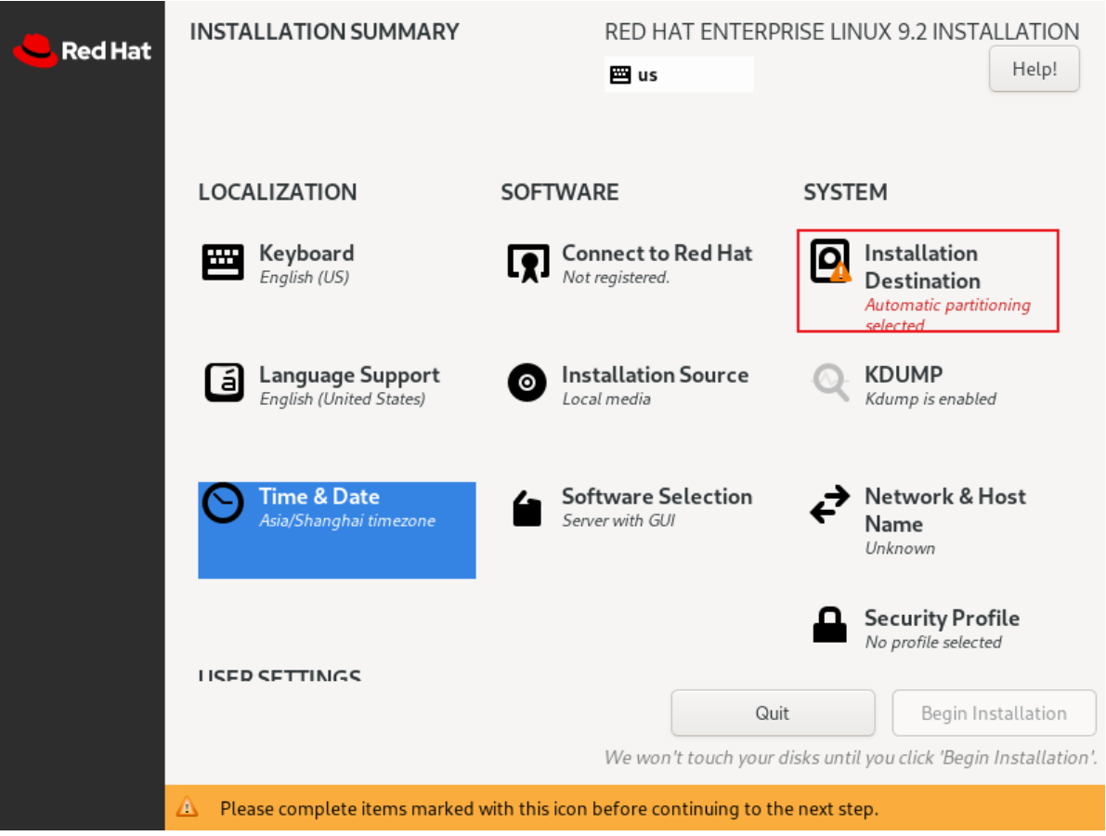The width and height of the screenshot is (1106, 836).
Task: Click the KDUMP magnifier icon
Action: point(830,383)
